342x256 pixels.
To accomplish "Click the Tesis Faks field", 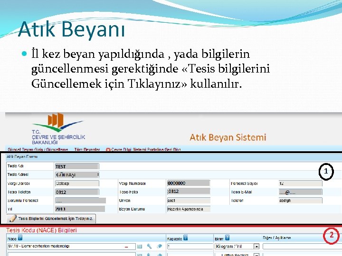I will (189, 192).
